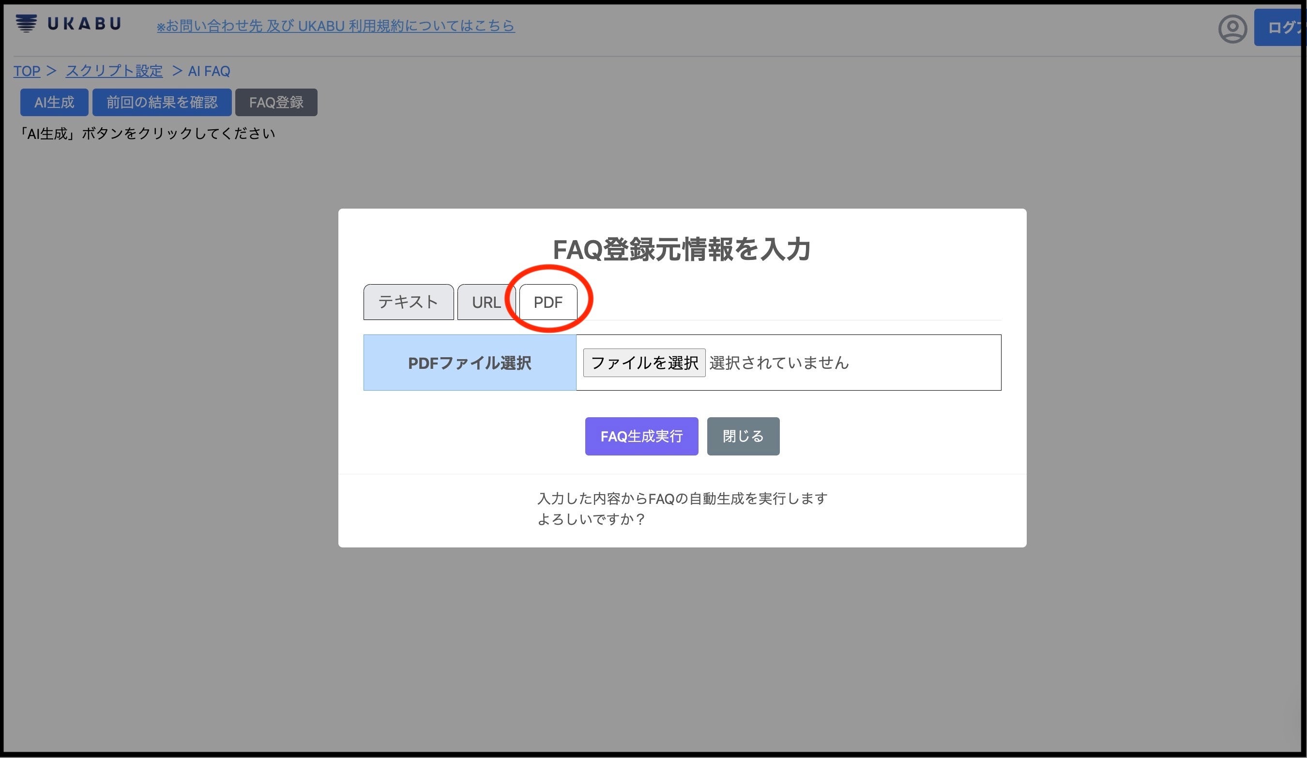Close dialog with 閉じる button

point(743,436)
